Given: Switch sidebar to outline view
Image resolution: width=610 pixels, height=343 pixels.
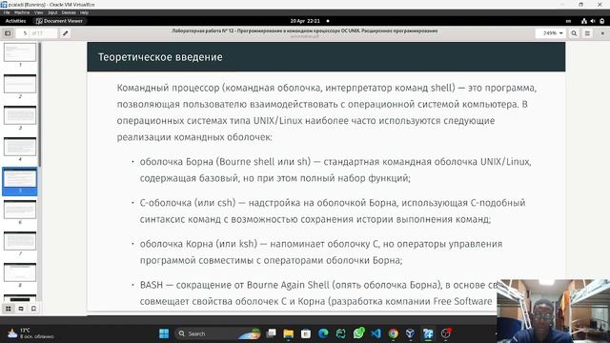Looking at the screenshot, I should tap(21, 309).
